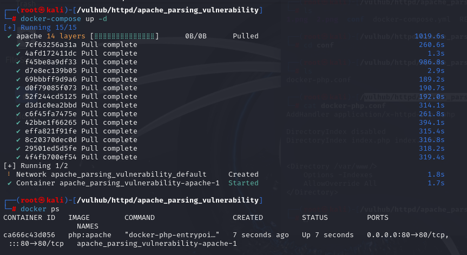Select layer hash effa821f91fe
467x255 pixels.
click(x=51, y=131)
